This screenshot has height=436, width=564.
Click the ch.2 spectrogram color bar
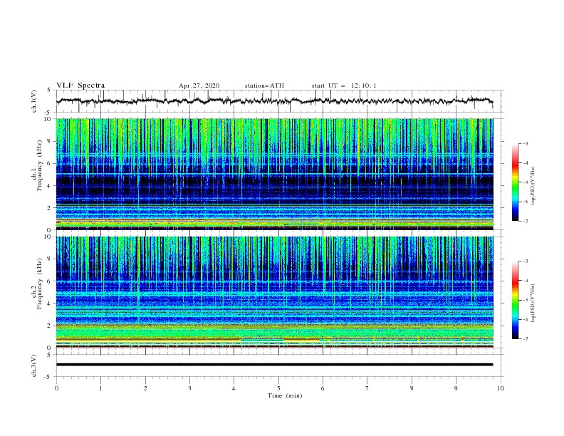coord(515,300)
